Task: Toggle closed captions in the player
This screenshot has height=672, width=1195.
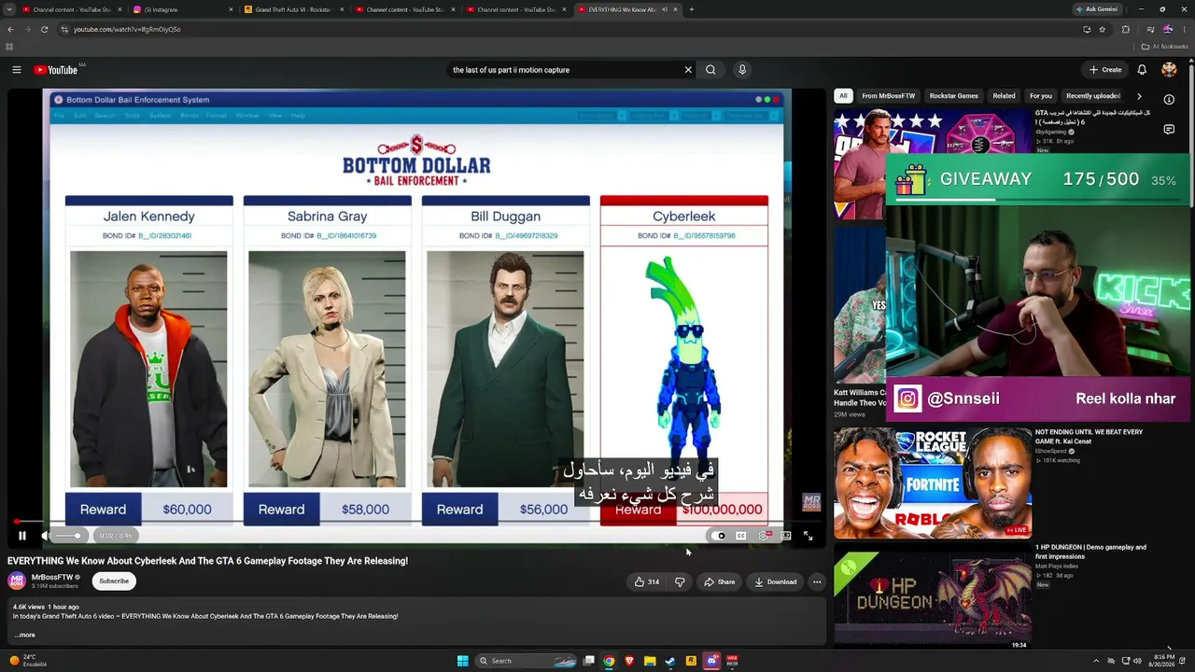Action: (x=741, y=536)
